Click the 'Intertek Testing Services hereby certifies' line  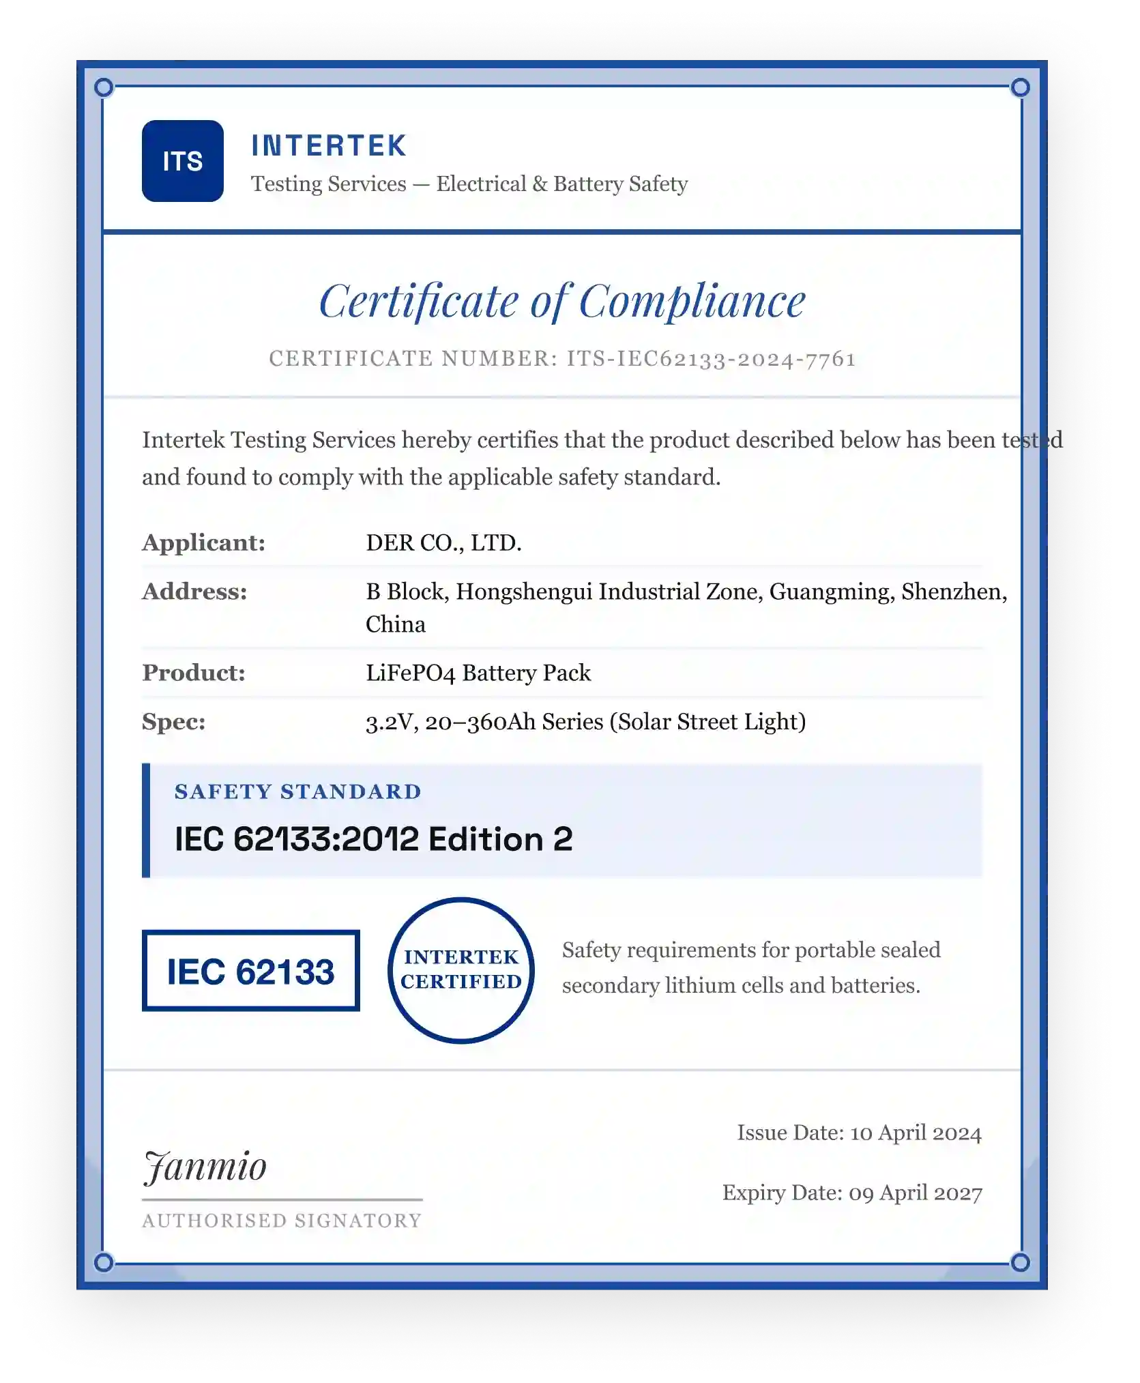click(602, 440)
